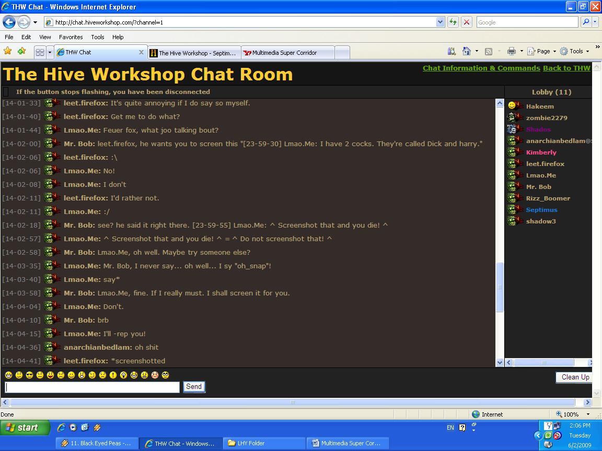Open the Home button dropdown arrow
This screenshot has height=451, width=602.
[477, 51]
